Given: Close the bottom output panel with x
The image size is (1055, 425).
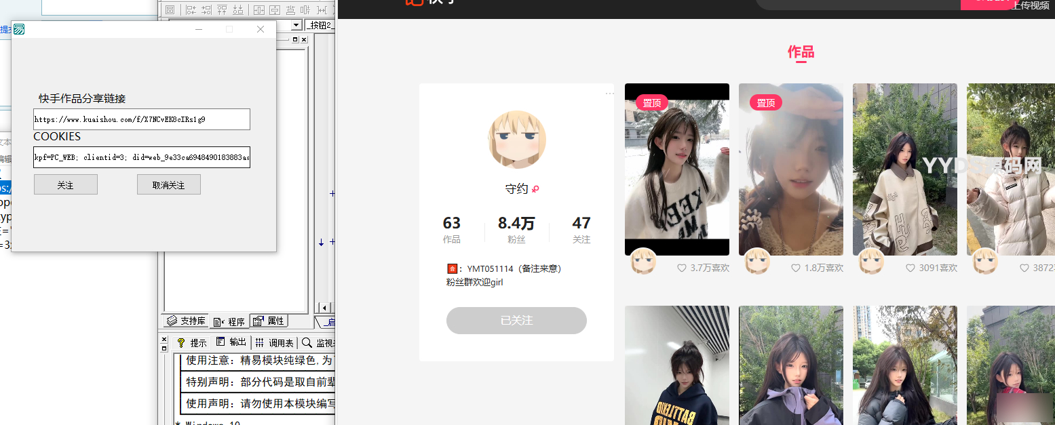Looking at the screenshot, I should coord(164,339).
